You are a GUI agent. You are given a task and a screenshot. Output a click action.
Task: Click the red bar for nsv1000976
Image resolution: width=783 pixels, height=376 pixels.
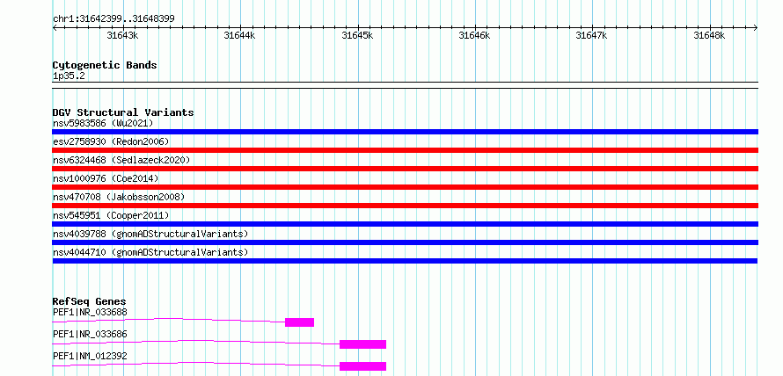[405, 187]
